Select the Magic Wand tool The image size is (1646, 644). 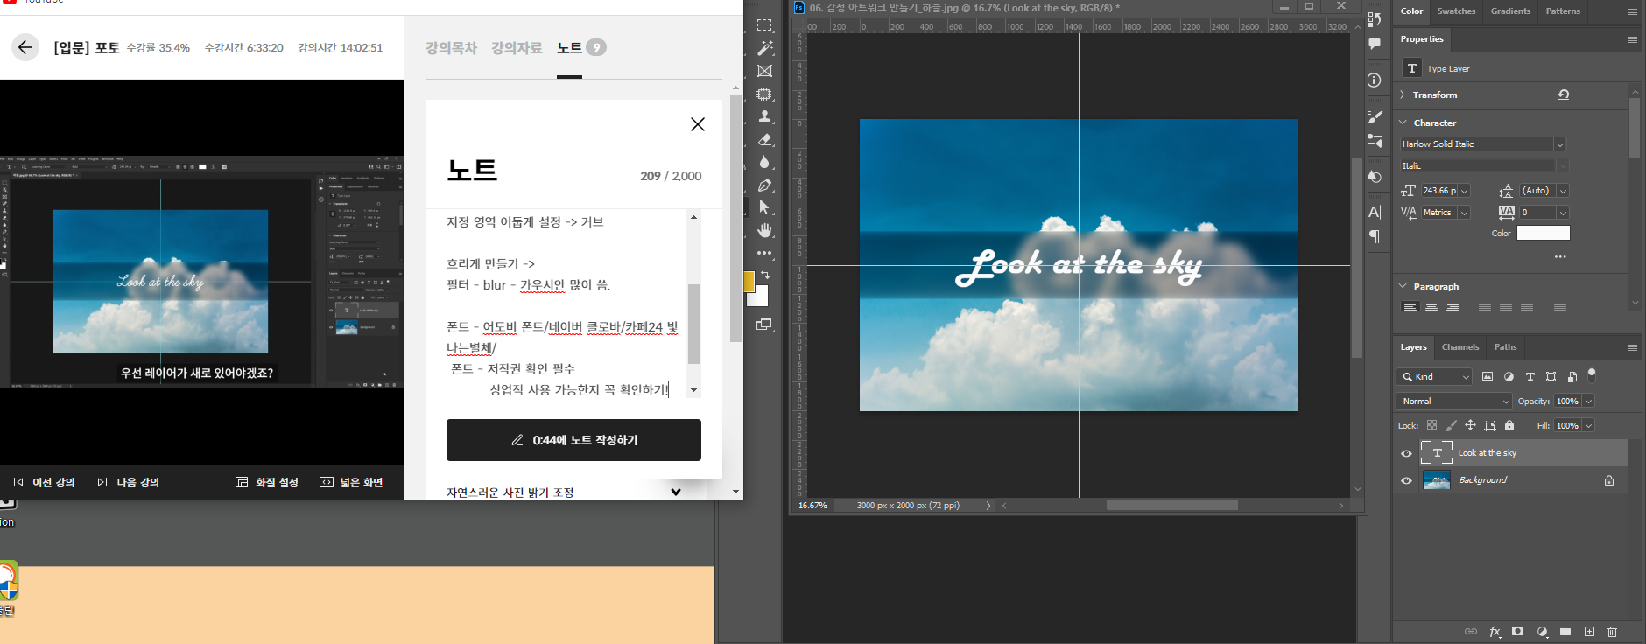(x=764, y=48)
